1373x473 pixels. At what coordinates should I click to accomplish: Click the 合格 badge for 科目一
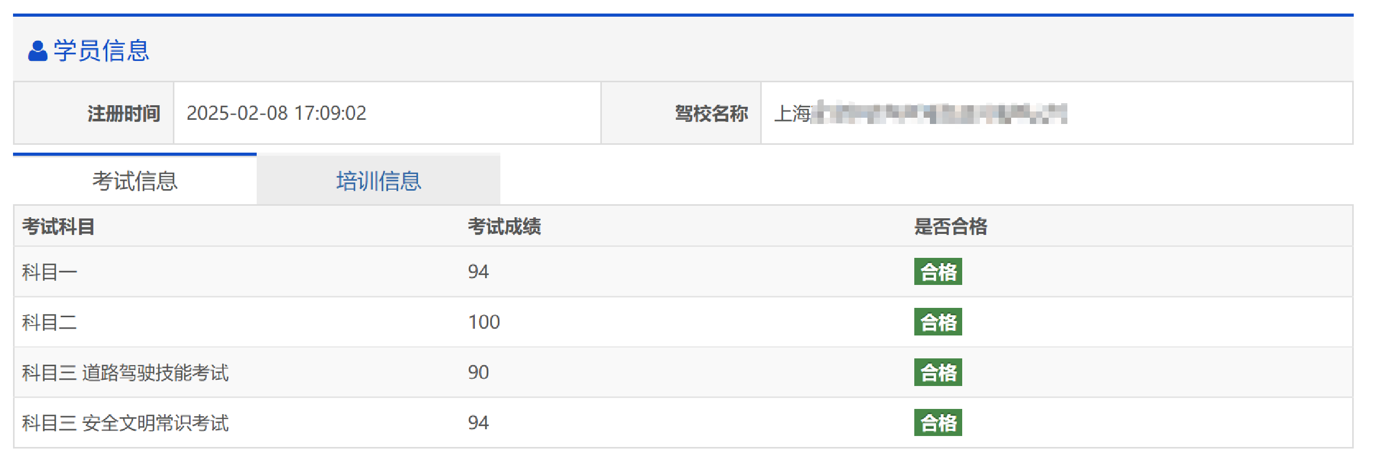coord(938,272)
